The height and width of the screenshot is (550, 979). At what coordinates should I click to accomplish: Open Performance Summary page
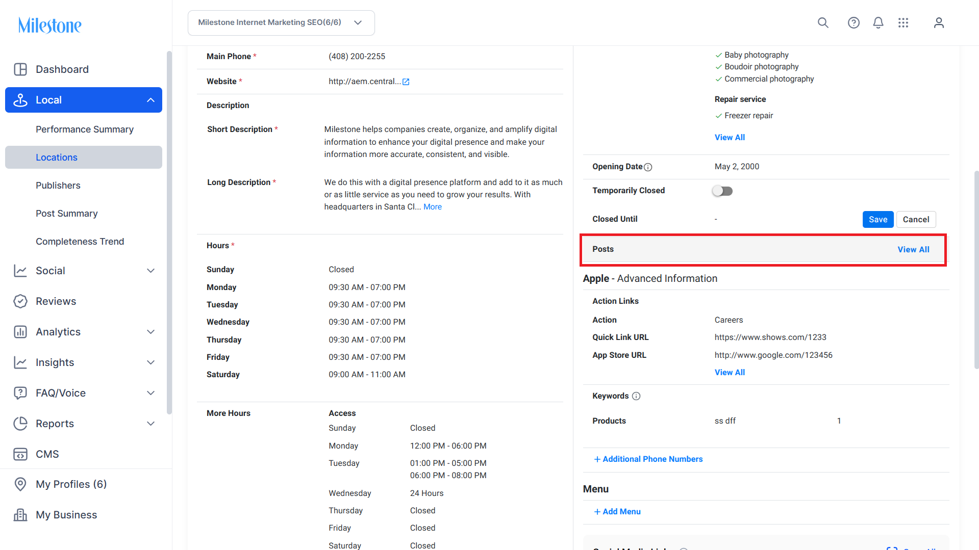click(85, 129)
